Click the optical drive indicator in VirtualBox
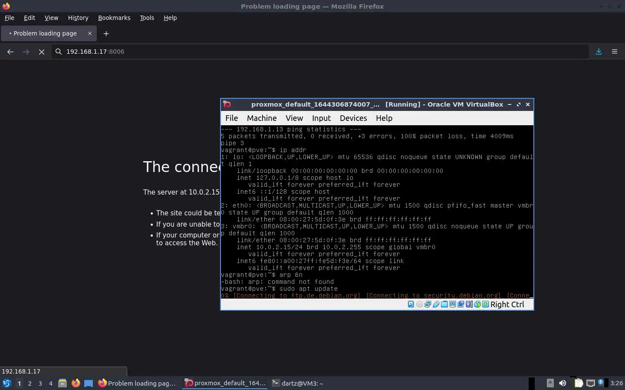 point(420,304)
